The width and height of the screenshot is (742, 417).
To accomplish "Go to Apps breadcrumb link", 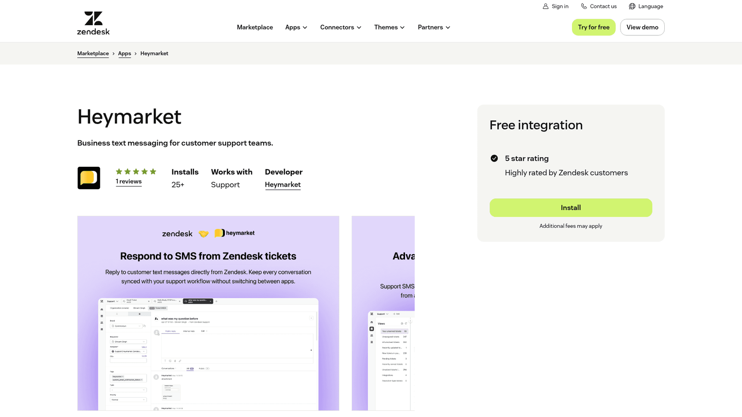I will tap(125, 53).
